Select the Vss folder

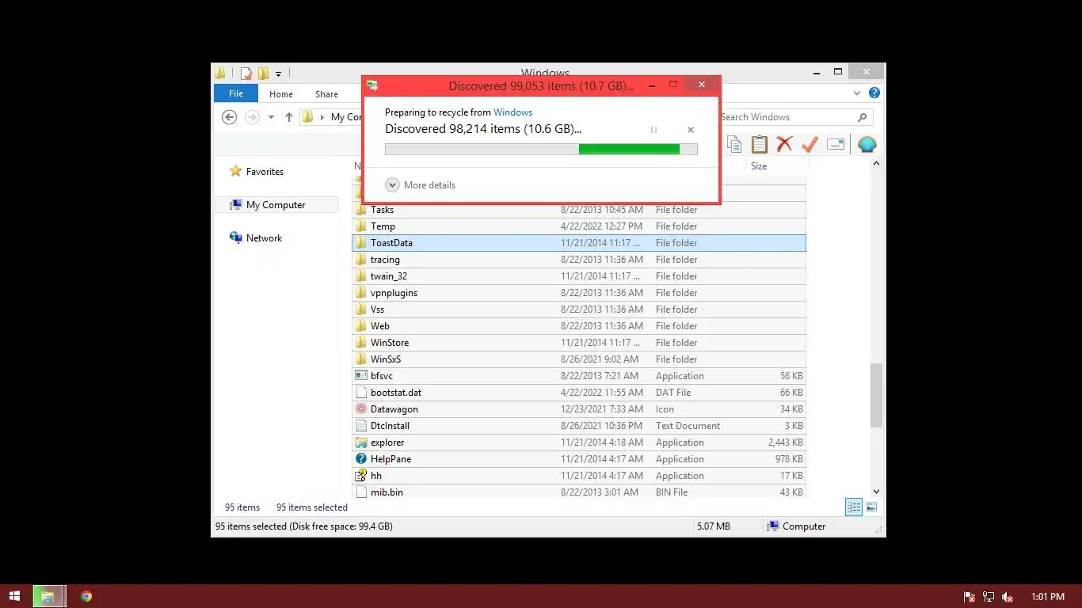[x=579, y=310]
